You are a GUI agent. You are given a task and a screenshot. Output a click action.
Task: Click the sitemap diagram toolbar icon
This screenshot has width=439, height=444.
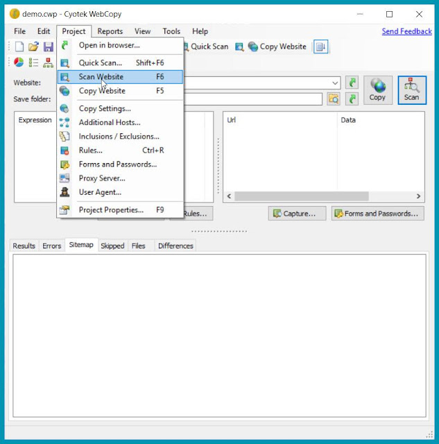pyautogui.click(x=48, y=62)
